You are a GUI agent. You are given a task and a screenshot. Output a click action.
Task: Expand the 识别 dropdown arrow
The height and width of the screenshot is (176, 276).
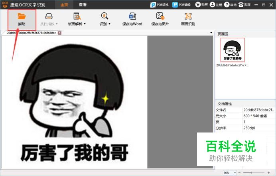(x=110, y=24)
